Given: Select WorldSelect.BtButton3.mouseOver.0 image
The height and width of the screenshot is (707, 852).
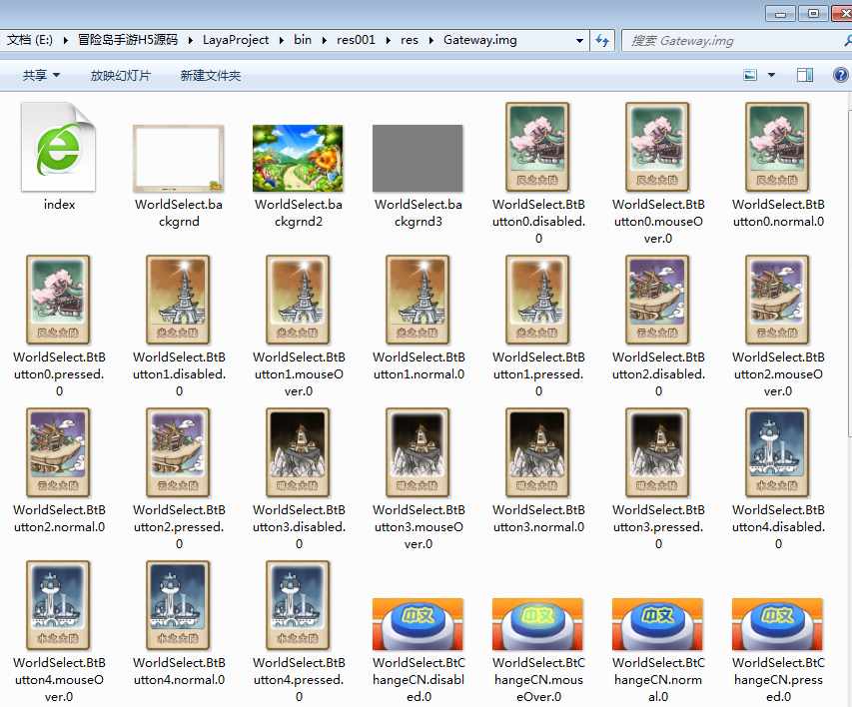Looking at the screenshot, I should click(419, 452).
